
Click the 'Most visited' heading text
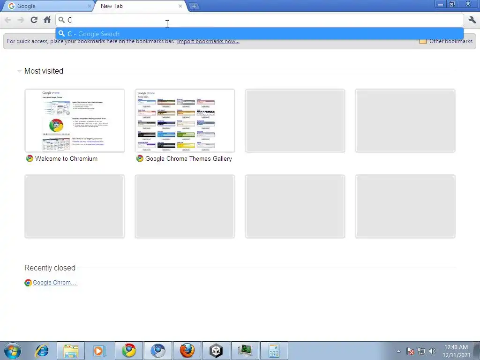coord(44,71)
